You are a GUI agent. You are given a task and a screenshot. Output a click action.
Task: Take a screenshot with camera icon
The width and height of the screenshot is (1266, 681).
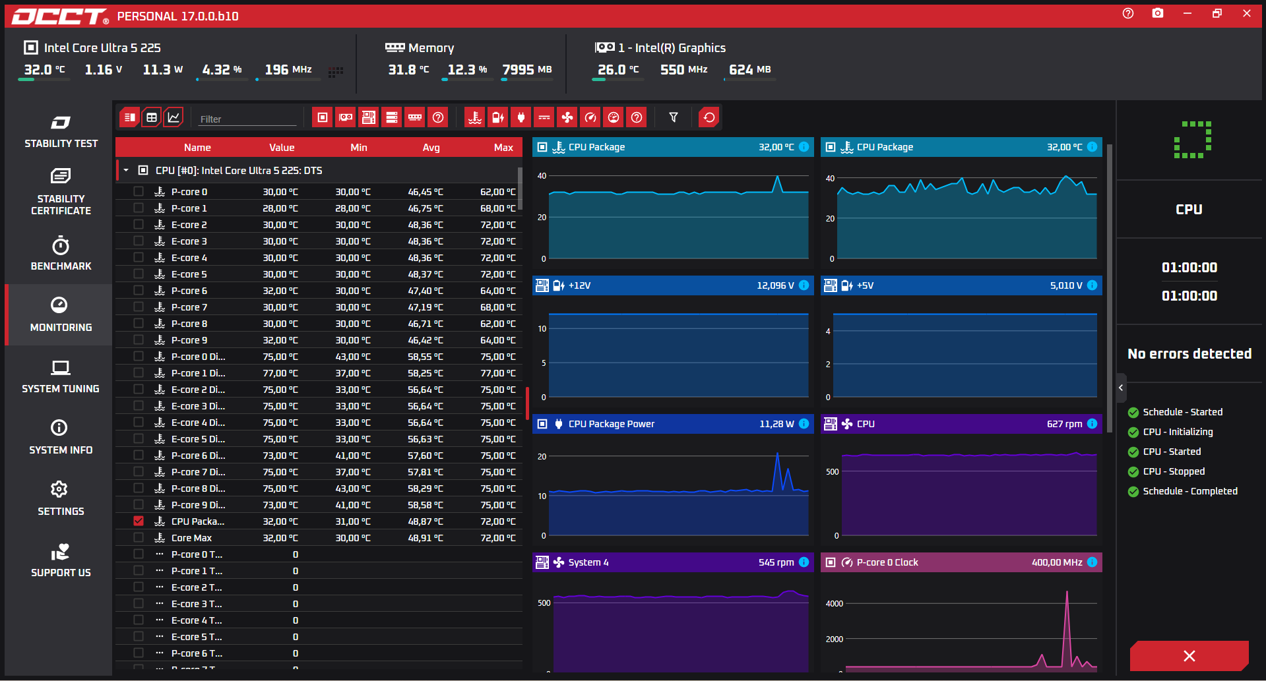(1158, 13)
